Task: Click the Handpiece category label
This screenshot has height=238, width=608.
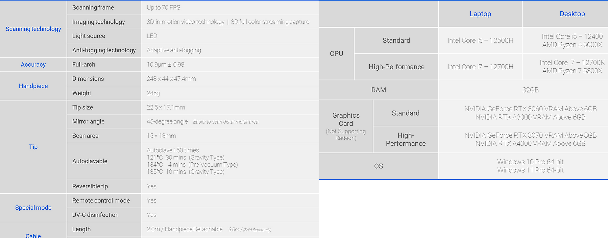Action: (33, 86)
